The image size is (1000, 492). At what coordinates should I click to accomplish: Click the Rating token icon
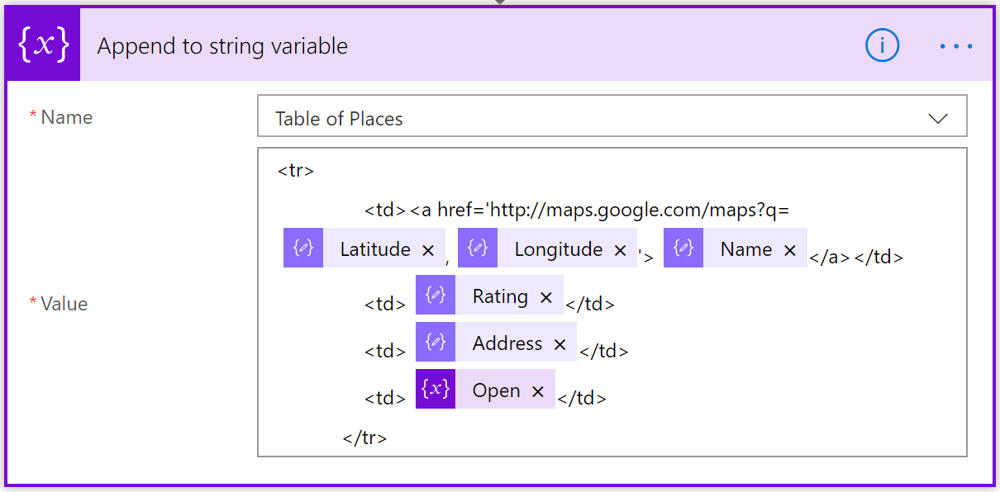coord(436,296)
